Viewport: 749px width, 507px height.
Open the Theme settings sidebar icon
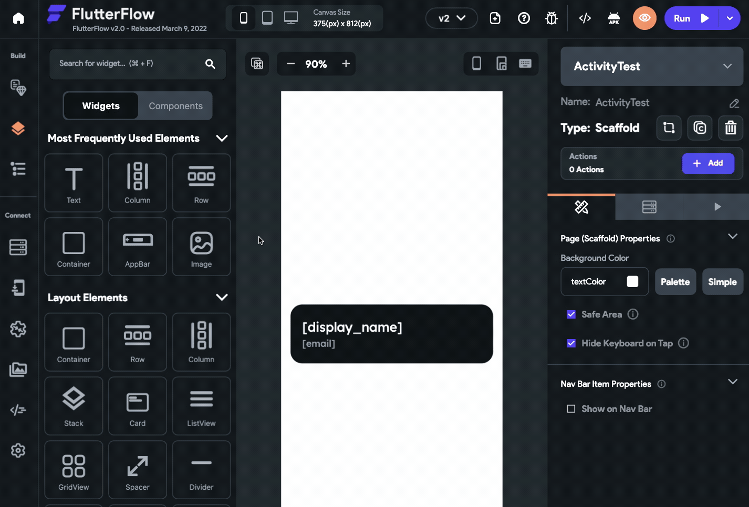point(18,88)
